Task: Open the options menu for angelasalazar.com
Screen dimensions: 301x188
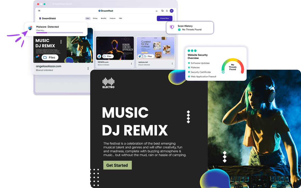Action: click(x=88, y=68)
